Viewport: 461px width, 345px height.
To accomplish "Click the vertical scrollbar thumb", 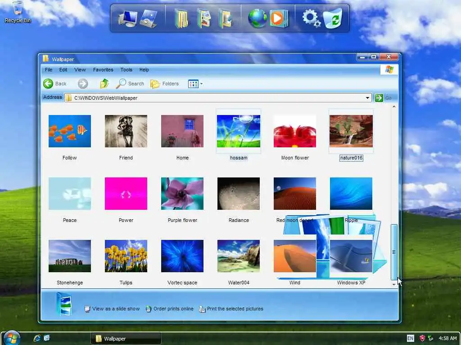I will [394, 252].
